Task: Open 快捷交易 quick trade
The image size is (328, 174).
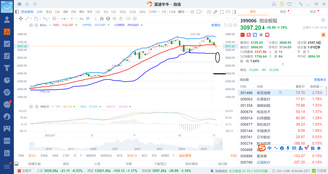Action: (x=35, y=164)
